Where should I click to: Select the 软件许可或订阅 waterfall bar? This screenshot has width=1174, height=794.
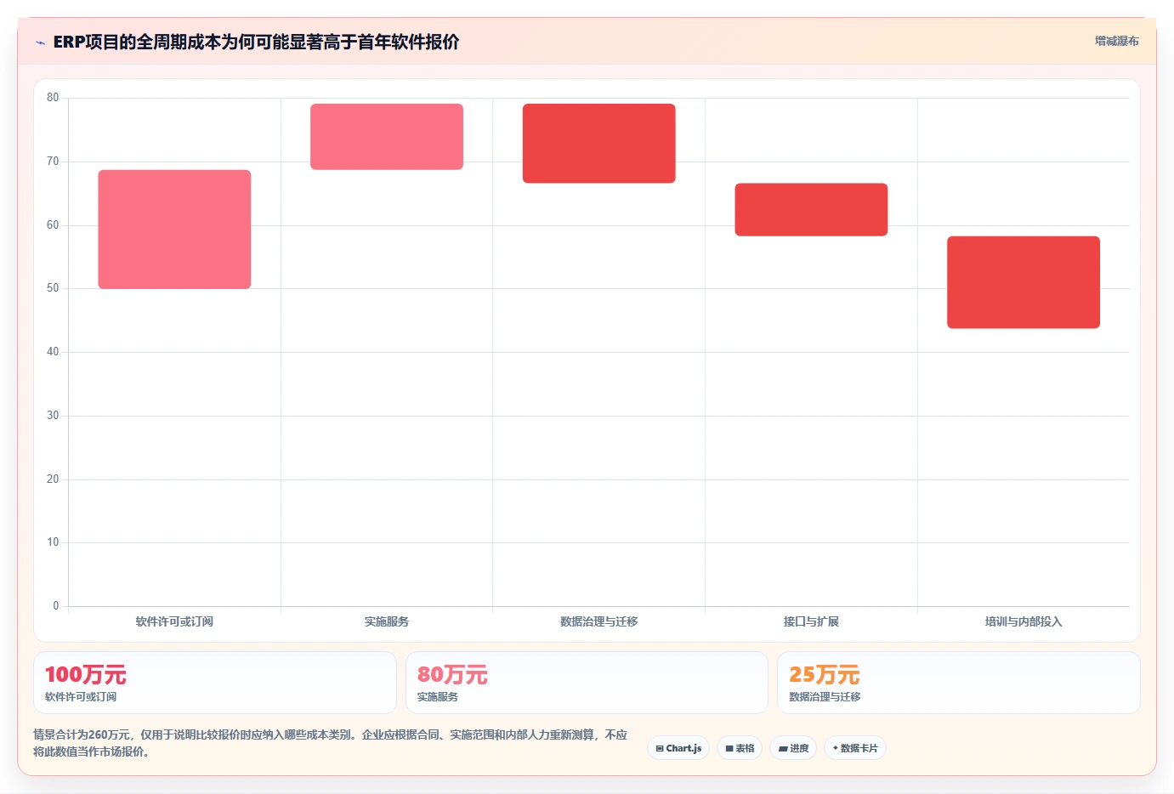coord(174,230)
